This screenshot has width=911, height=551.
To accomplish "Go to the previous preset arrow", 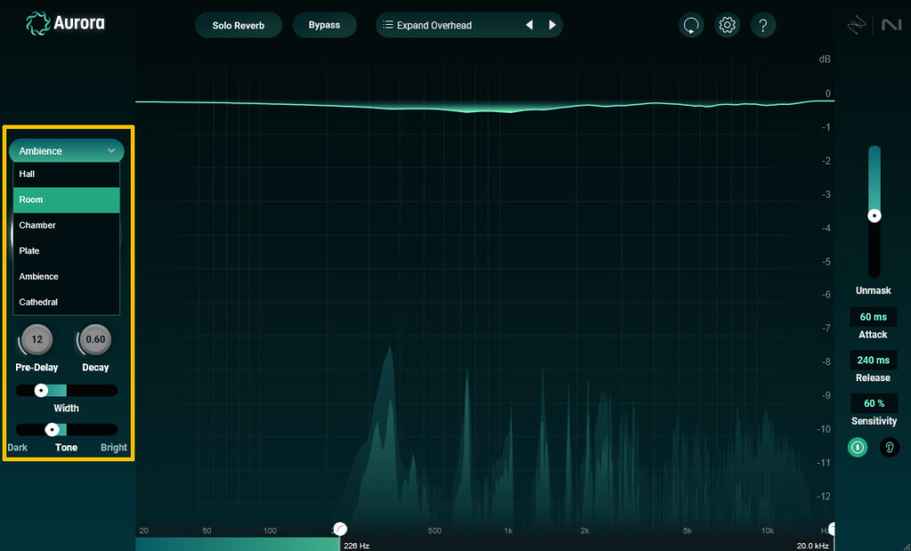I will point(529,25).
